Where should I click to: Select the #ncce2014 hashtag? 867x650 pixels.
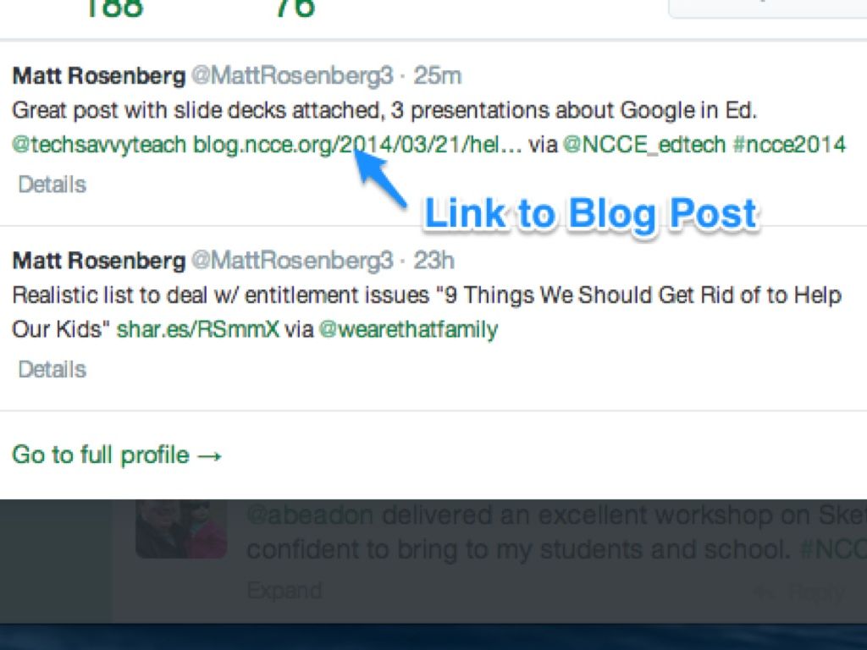click(789, 144)
